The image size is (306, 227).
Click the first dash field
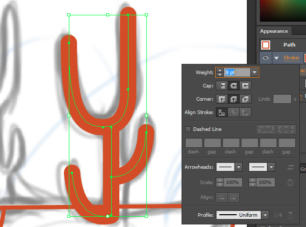194,143
